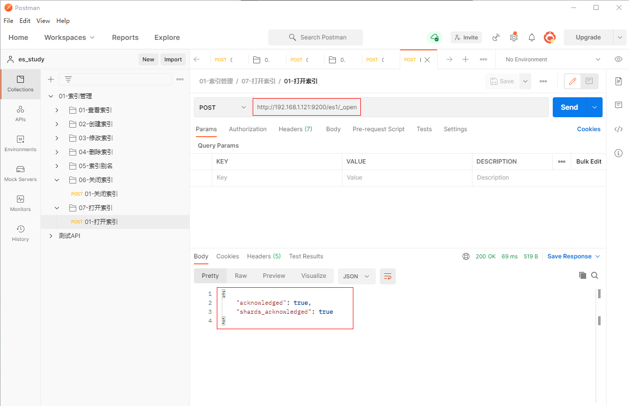Switch to the Authorization tab

pos(248,129)
